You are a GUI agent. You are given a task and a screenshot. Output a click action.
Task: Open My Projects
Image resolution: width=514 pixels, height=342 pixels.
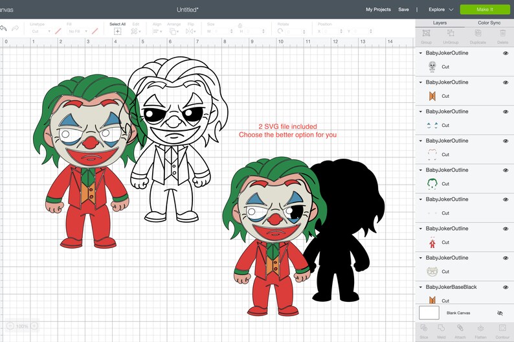[378, 10]
